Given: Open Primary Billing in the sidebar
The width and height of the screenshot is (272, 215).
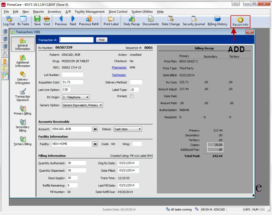Looking at the screenshot, I should (23, 110).
